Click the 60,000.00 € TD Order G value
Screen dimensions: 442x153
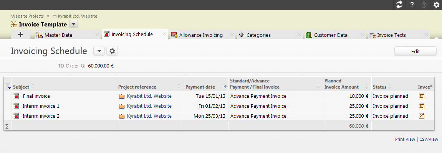pos(101,66)
